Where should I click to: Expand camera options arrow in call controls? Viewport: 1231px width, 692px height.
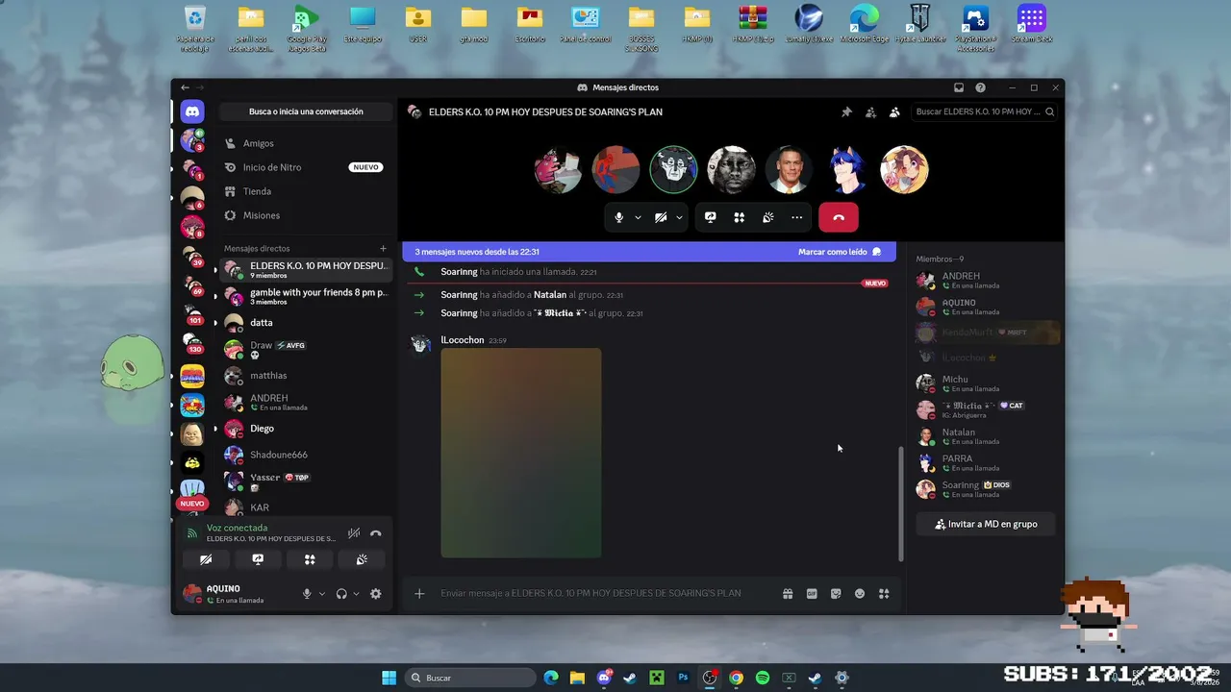coord(679,217)
